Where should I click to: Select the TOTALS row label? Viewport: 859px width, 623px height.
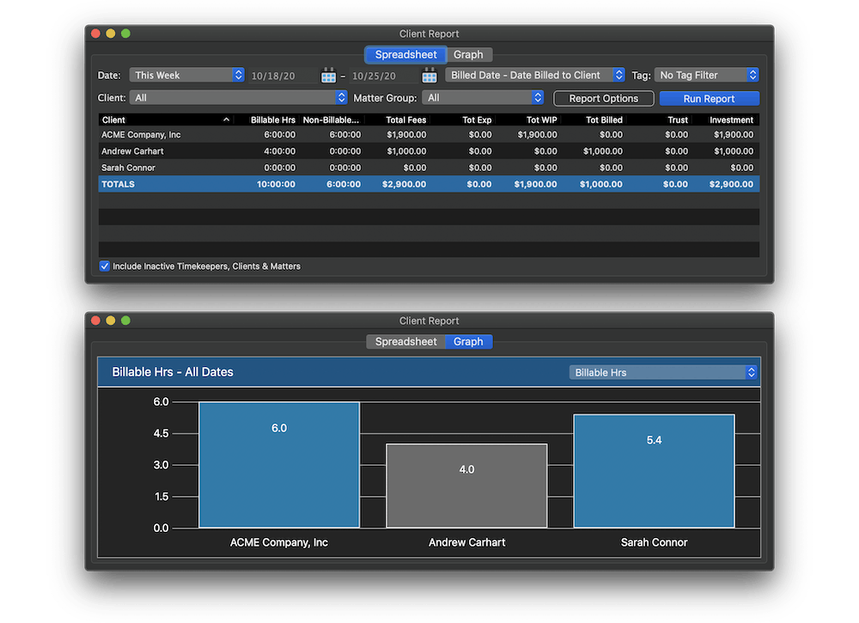[x=118, y=184]
